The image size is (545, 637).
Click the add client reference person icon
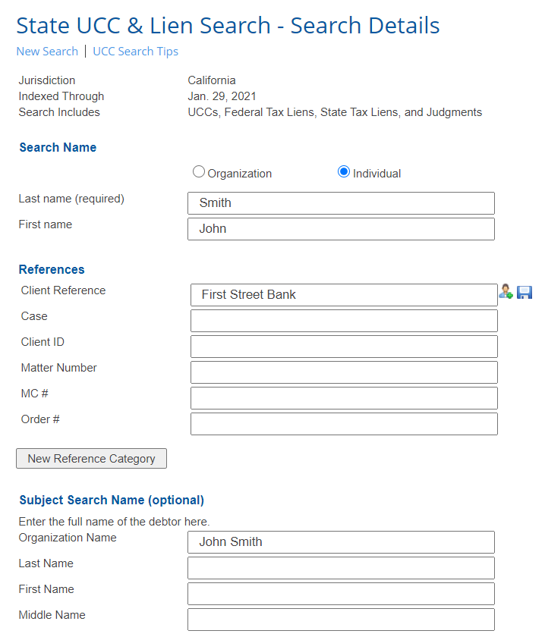click(506, 292)
